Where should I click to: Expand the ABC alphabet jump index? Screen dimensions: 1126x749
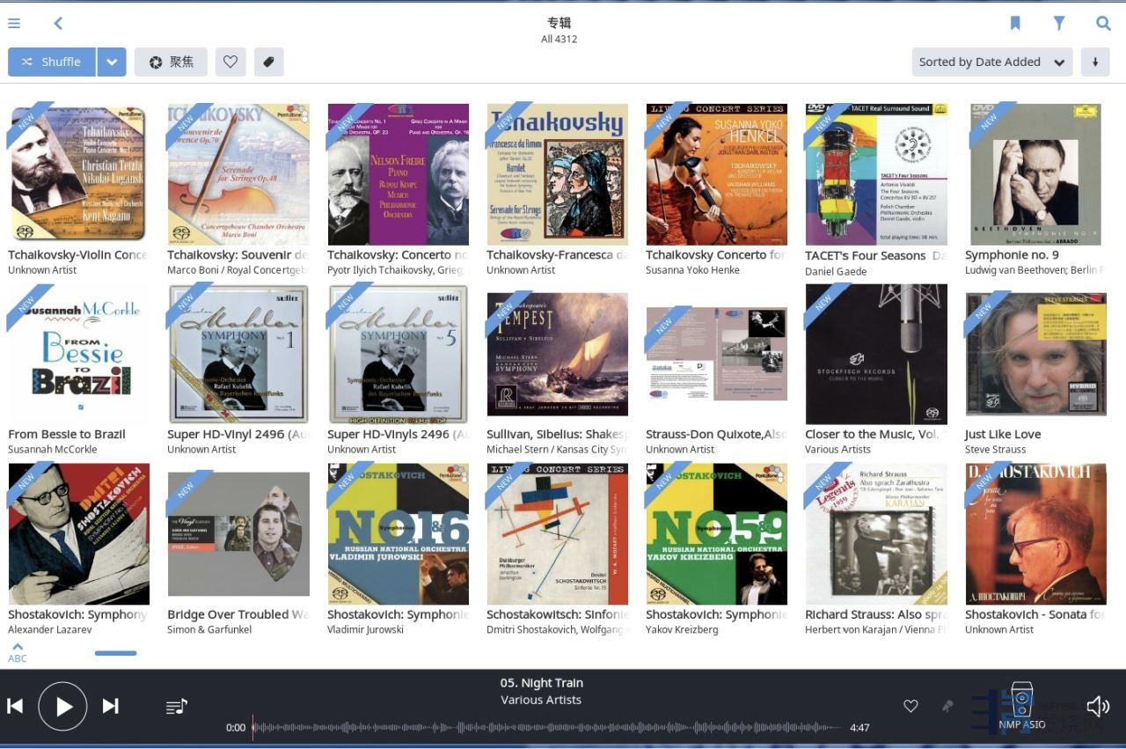[x=18, y=652]
